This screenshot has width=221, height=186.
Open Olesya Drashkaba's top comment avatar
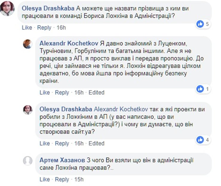(x=7, y=9)
